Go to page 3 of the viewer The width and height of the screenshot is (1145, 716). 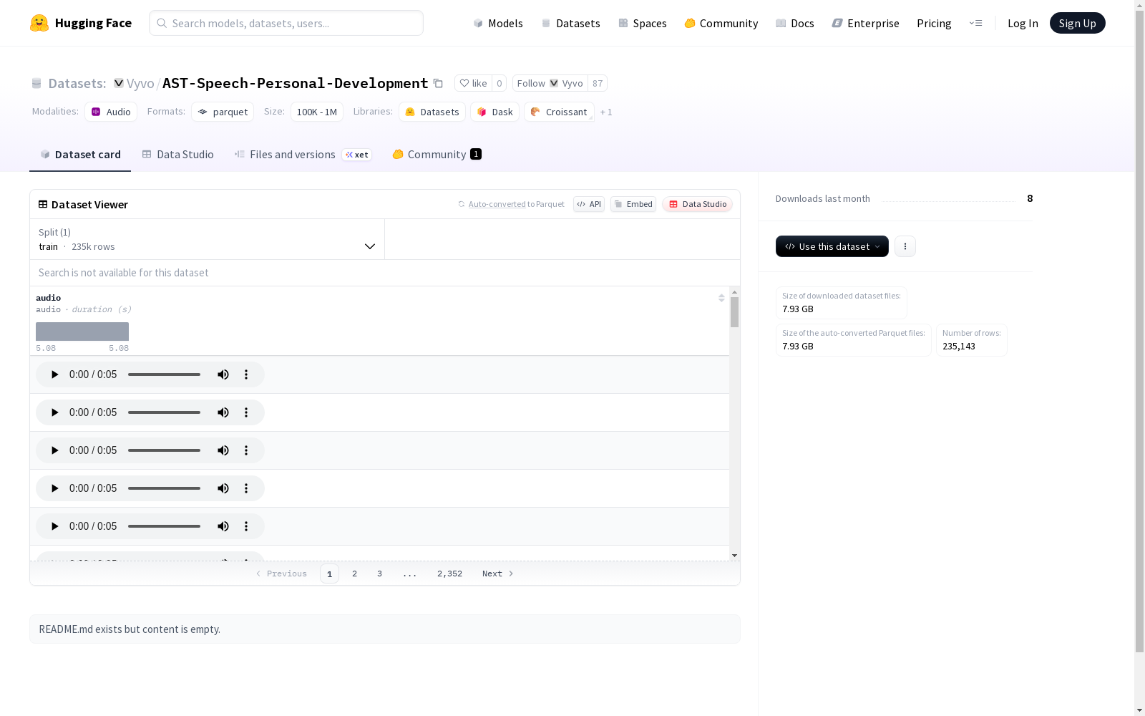pyautogui.click(x=379, y=574)
